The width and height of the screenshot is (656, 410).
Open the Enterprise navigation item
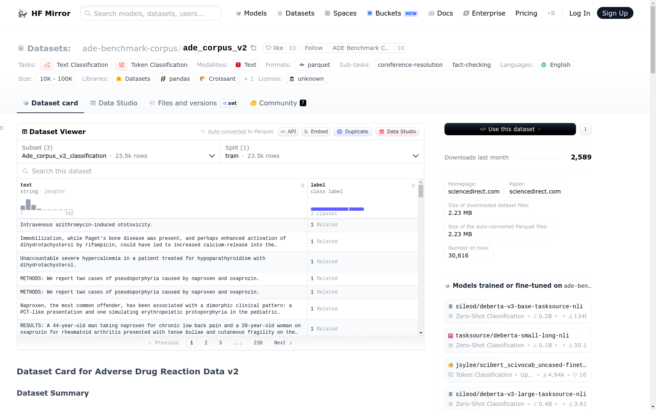pos(484,14)
